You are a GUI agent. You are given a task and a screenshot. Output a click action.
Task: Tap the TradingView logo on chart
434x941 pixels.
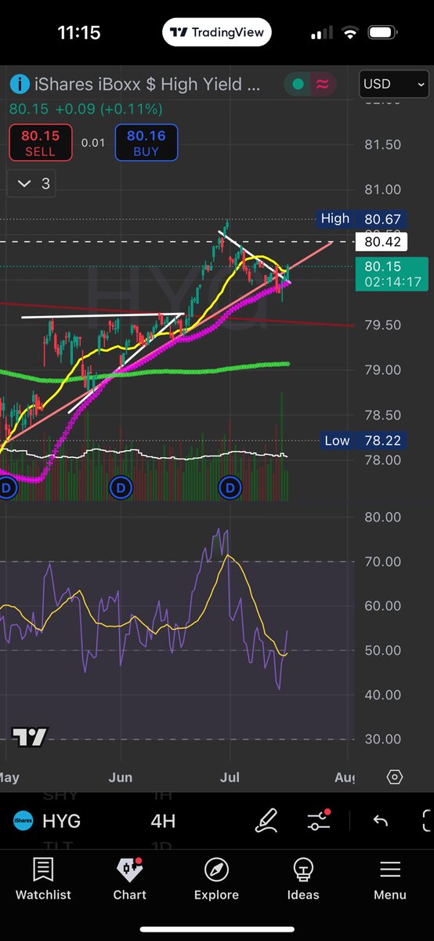[x=30, y=737]
